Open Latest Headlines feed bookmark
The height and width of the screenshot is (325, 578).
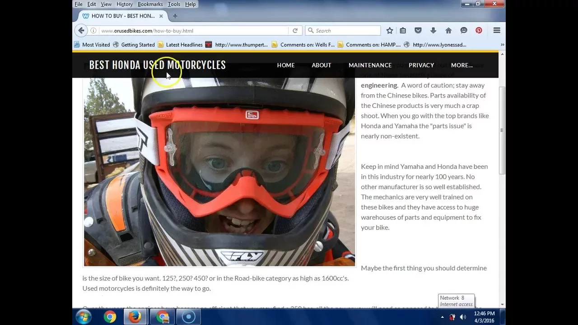[180, 45]
